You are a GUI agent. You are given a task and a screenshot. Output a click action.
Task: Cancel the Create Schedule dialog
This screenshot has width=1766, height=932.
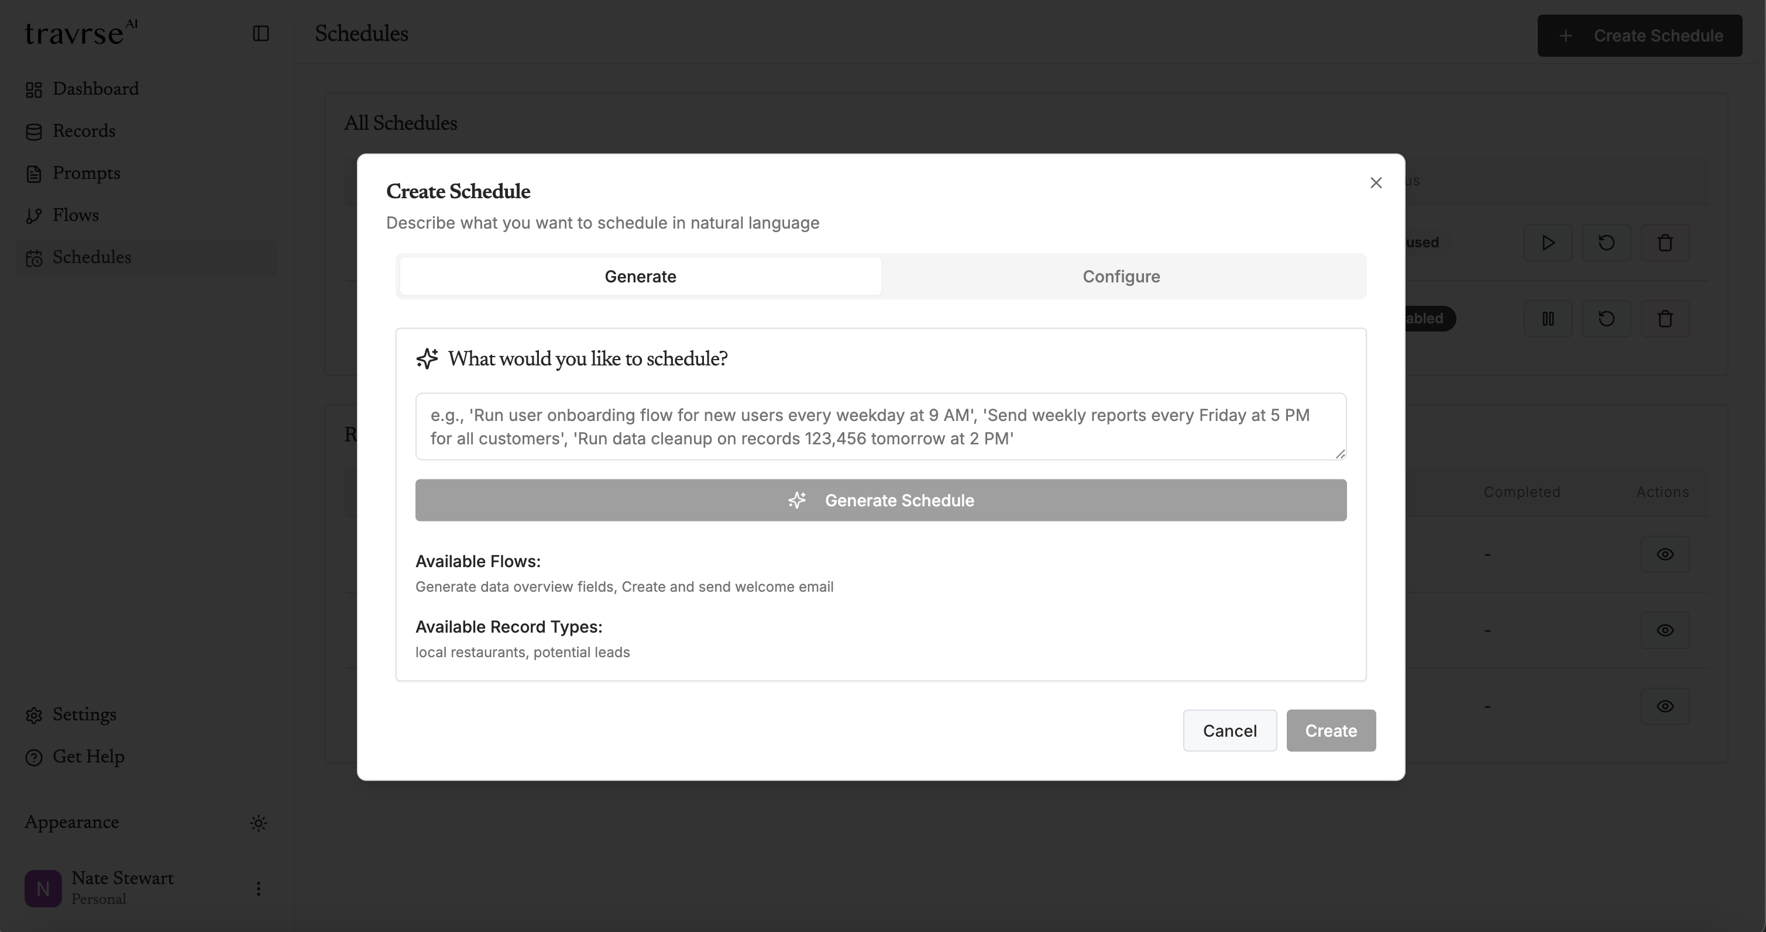1229,730
